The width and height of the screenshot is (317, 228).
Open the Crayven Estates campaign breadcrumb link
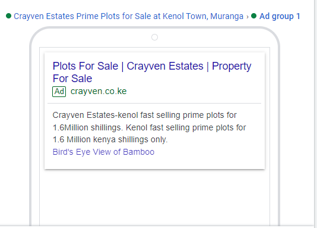[x=128, y=16]
